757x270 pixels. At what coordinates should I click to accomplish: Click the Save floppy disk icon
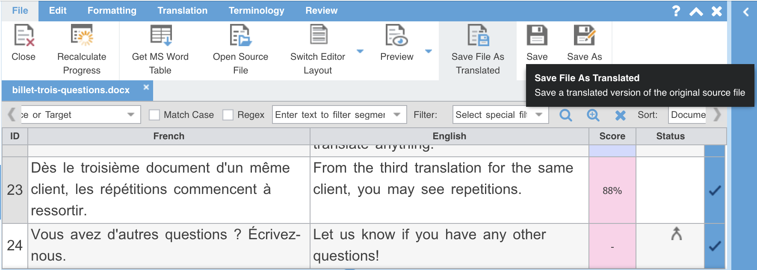537,35
